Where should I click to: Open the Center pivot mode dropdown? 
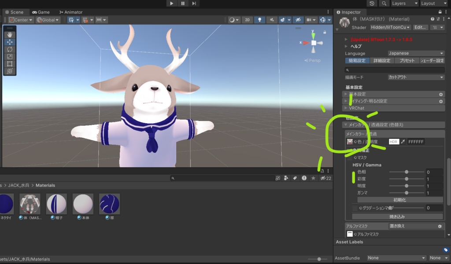point(21,20)
